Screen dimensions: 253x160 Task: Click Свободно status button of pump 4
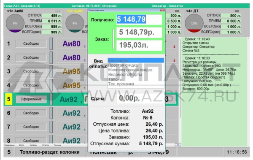pyautogui.click(x=31, y=85)
